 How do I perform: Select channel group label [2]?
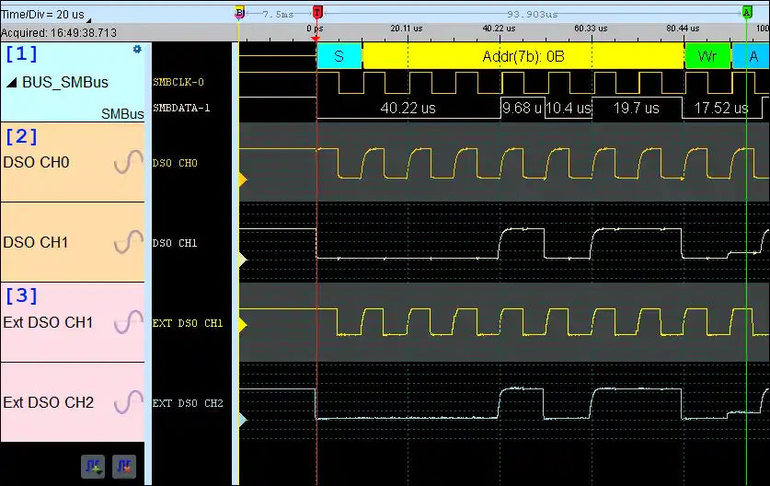tap(21, 136)
